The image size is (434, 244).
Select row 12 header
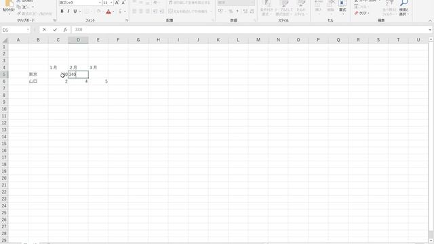pos(4,123)
